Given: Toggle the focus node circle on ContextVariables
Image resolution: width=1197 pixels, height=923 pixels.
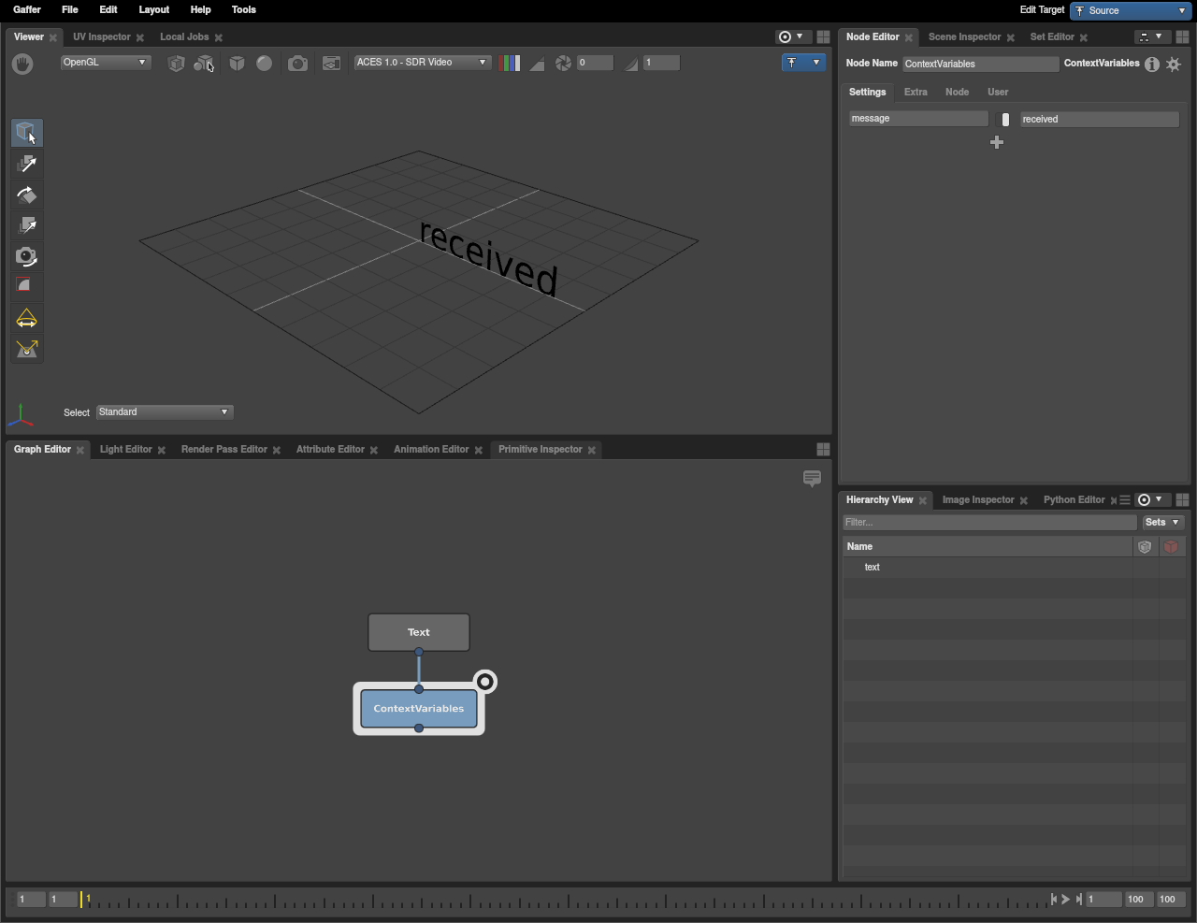Looking at the screenshot, I should tap(484, 681).
